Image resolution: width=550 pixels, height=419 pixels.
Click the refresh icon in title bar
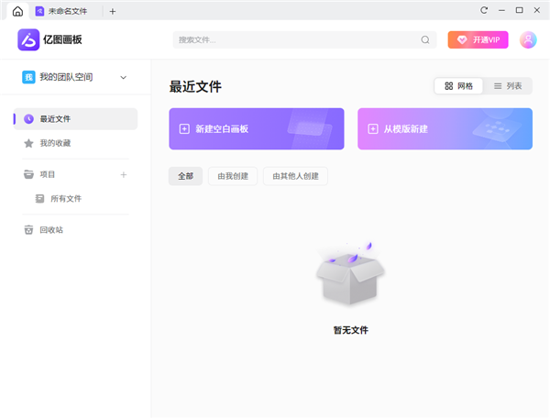[484, 10]
